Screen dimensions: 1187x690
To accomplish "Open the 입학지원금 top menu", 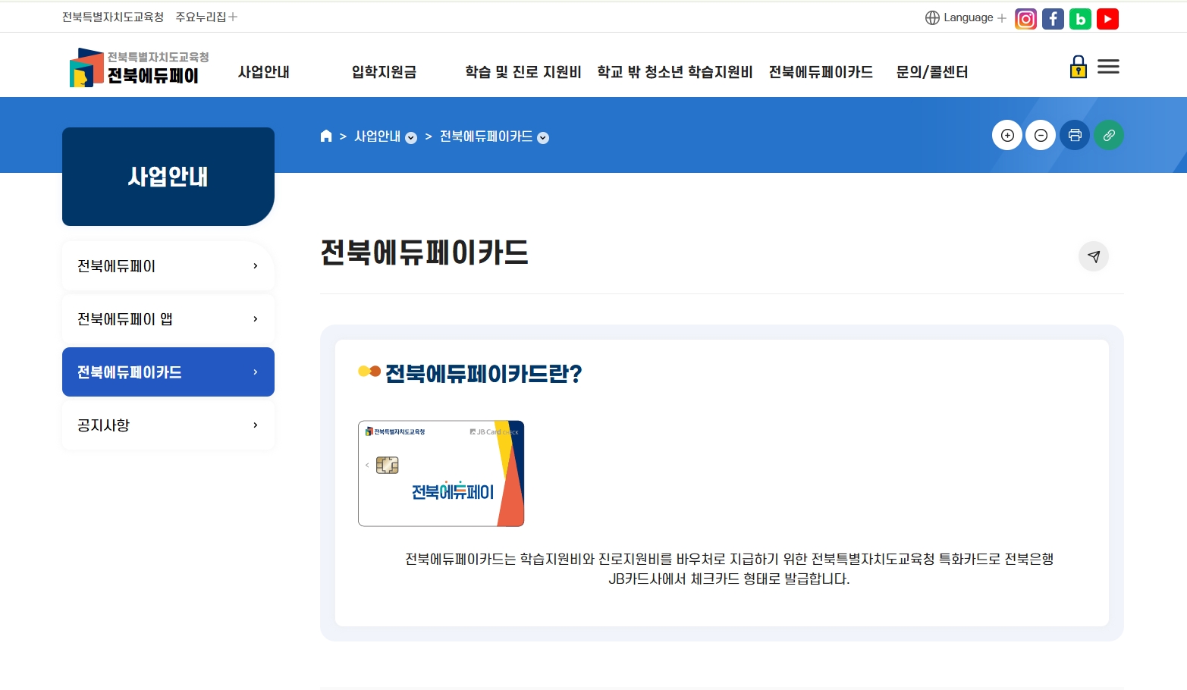I will [x=384, y=72].
